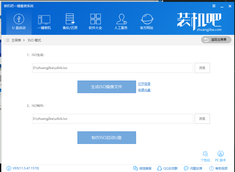Open the 打开目录 link

tap(144, 84)
